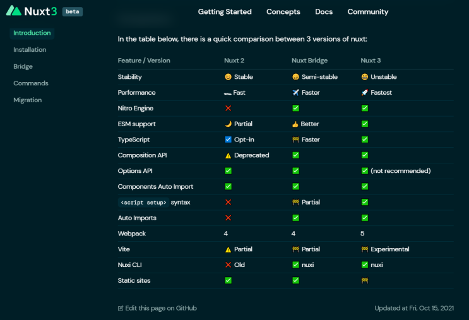Screen dimensions: 469x320
Task: Click checkmark beside (not recommended)
Action: [365, 170]
